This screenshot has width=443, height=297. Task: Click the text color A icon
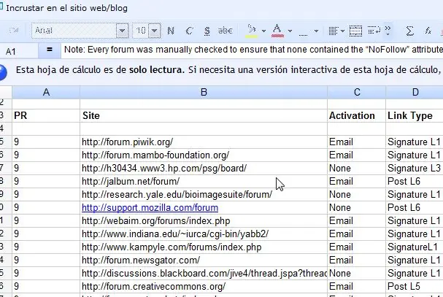(x=277, y=31)
